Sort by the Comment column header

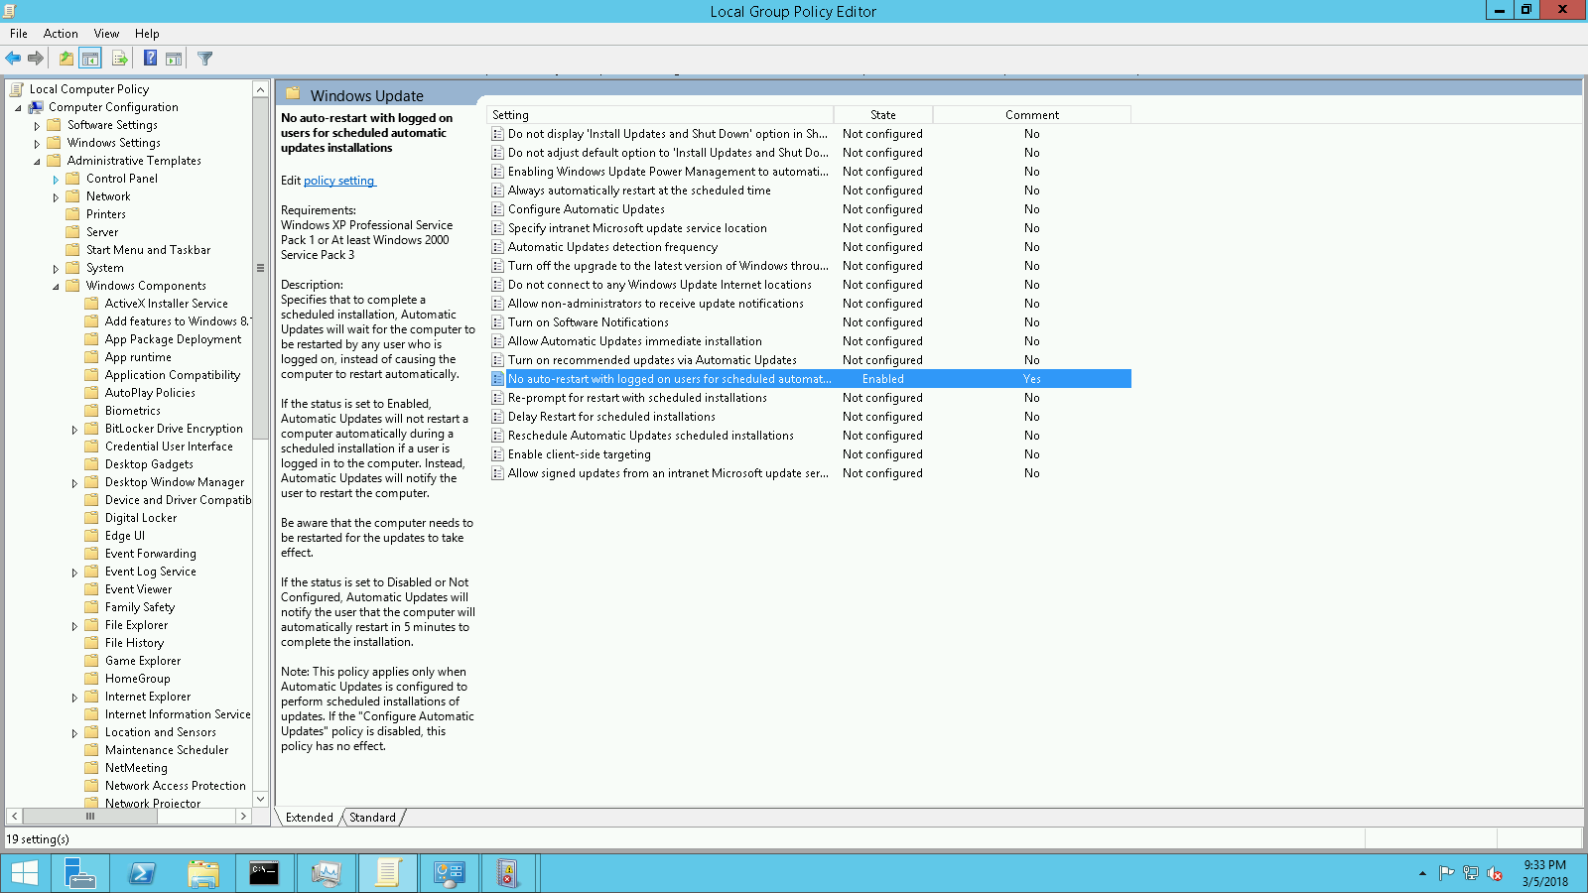(1032, 115)
